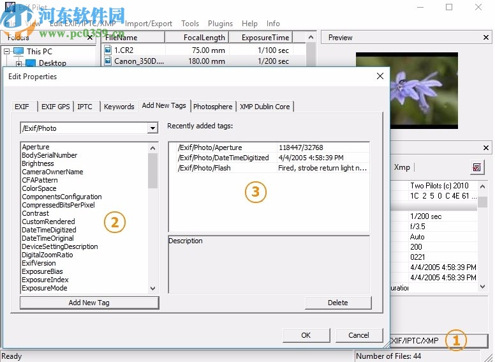Close the Folders panel
Image resolution: width=495 pixels, height=362 pixels.
point(90,38)
